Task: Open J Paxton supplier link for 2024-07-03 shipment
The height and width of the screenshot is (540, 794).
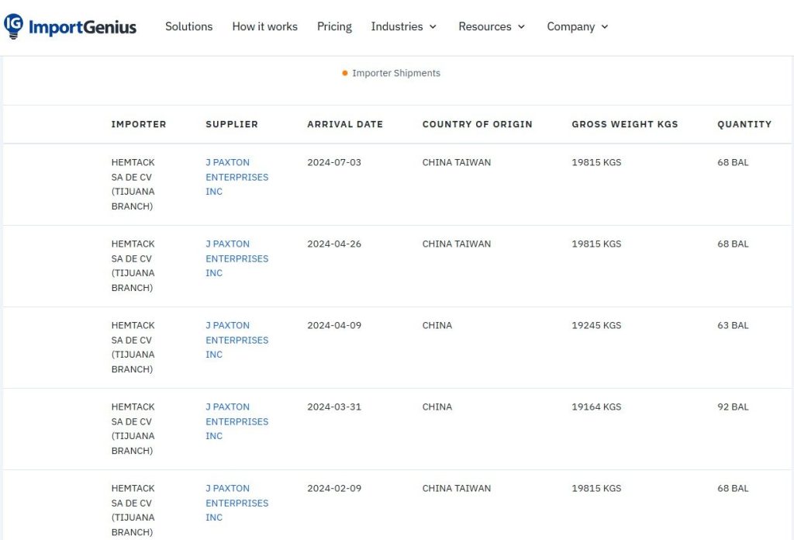Action: coord(236,177)
